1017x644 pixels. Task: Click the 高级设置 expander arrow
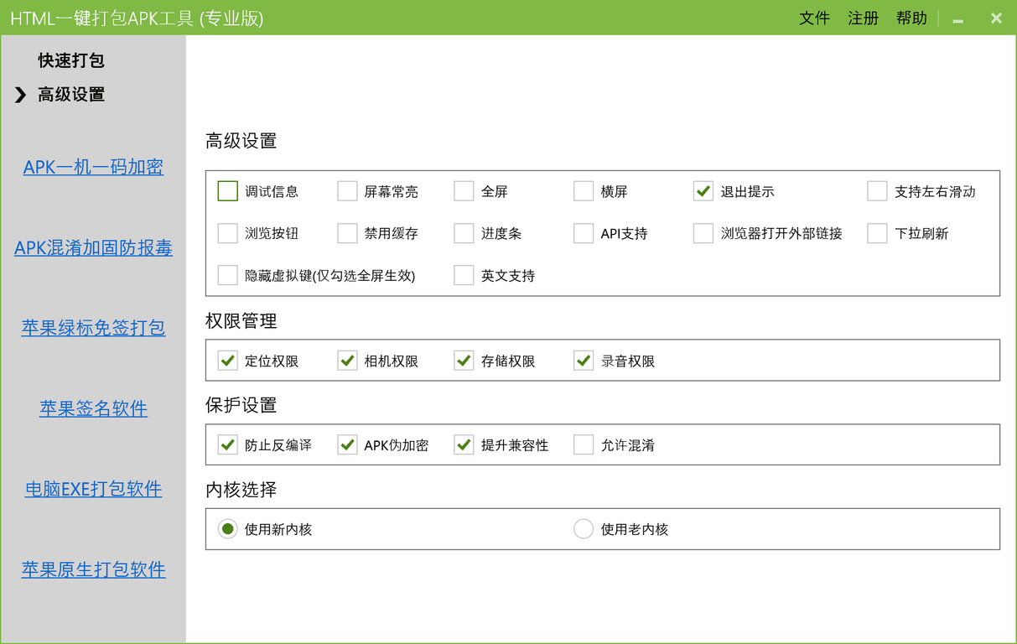point(20,95)
